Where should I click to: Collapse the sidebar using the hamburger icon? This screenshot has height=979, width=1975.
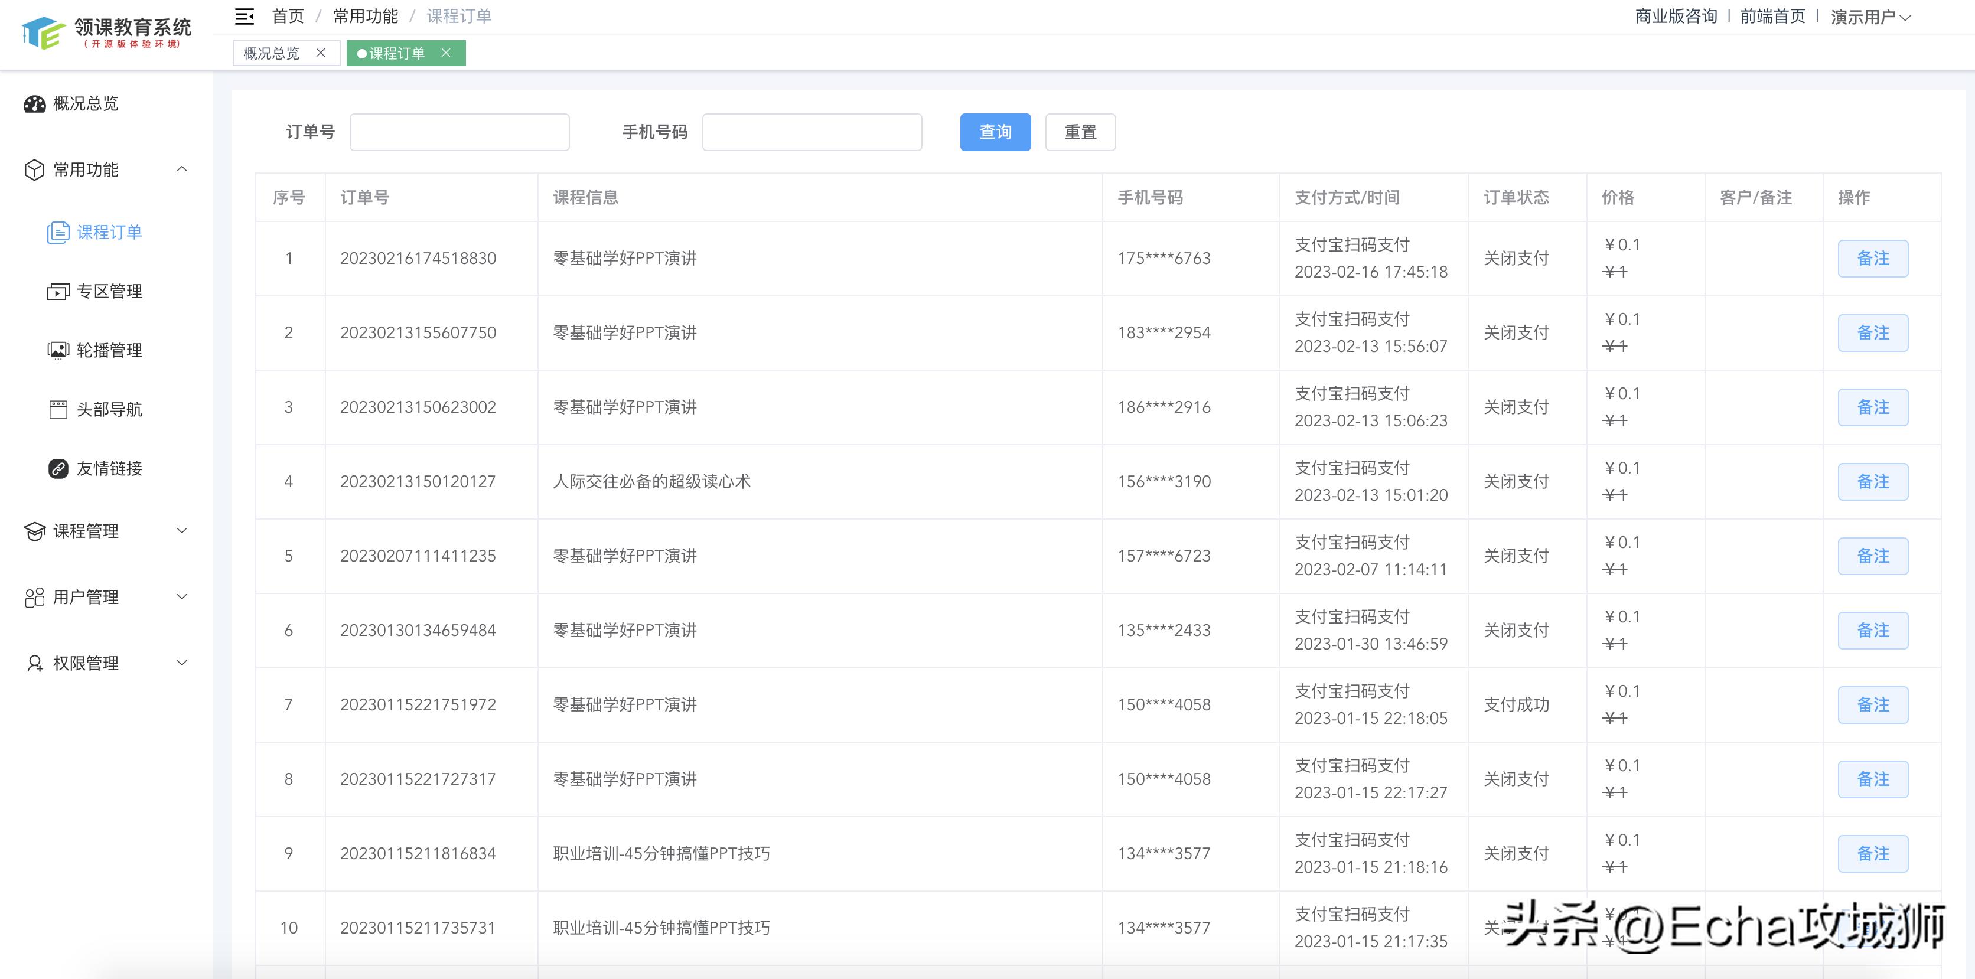point(244,16)
